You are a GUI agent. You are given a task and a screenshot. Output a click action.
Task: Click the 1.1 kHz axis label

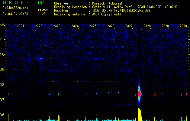(x=2, y=39)
